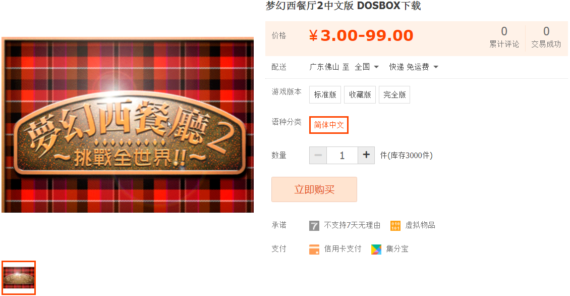Toggle the 简体中文 language option
The width and height of the screenshot is (570, 296).
click(x=328, y=125)
